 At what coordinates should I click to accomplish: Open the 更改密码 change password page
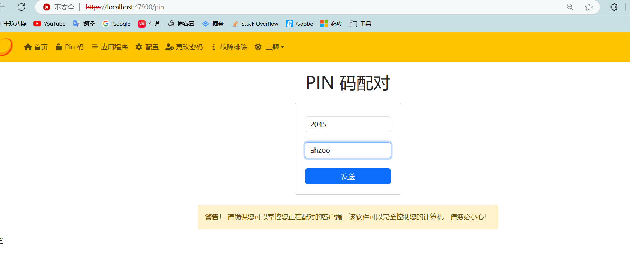pos(184,47)
